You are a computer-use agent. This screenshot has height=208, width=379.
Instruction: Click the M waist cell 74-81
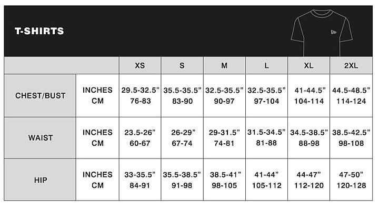coord(224,143)
